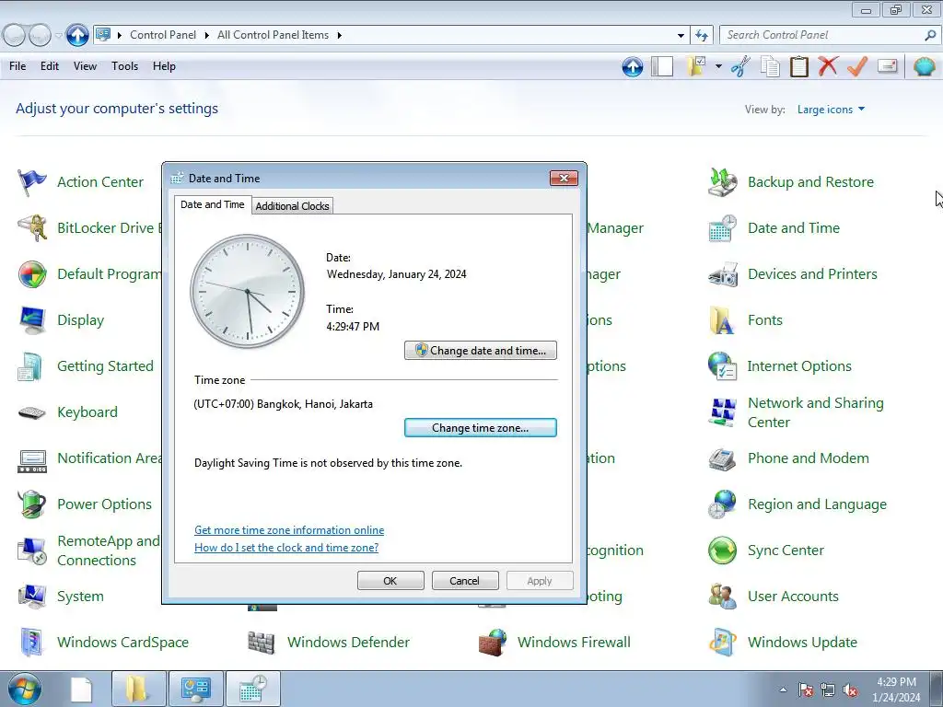Open the View menu
This screenshot has width=943, height=707.
85,66
